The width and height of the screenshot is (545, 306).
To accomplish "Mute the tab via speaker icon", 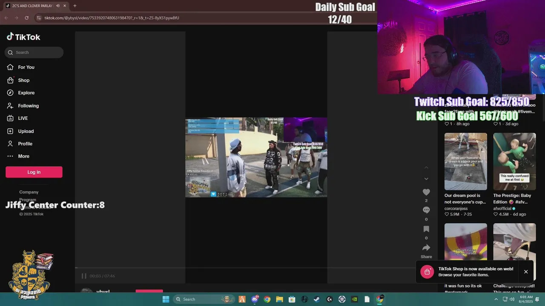I will point(57,6).
